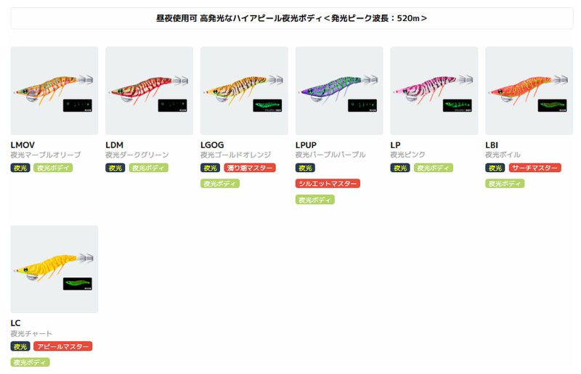581x374 pixels.
Task: Click the 夜光ボディ tag under LDM
Action: pyautogui.click(x=148, y=168)
